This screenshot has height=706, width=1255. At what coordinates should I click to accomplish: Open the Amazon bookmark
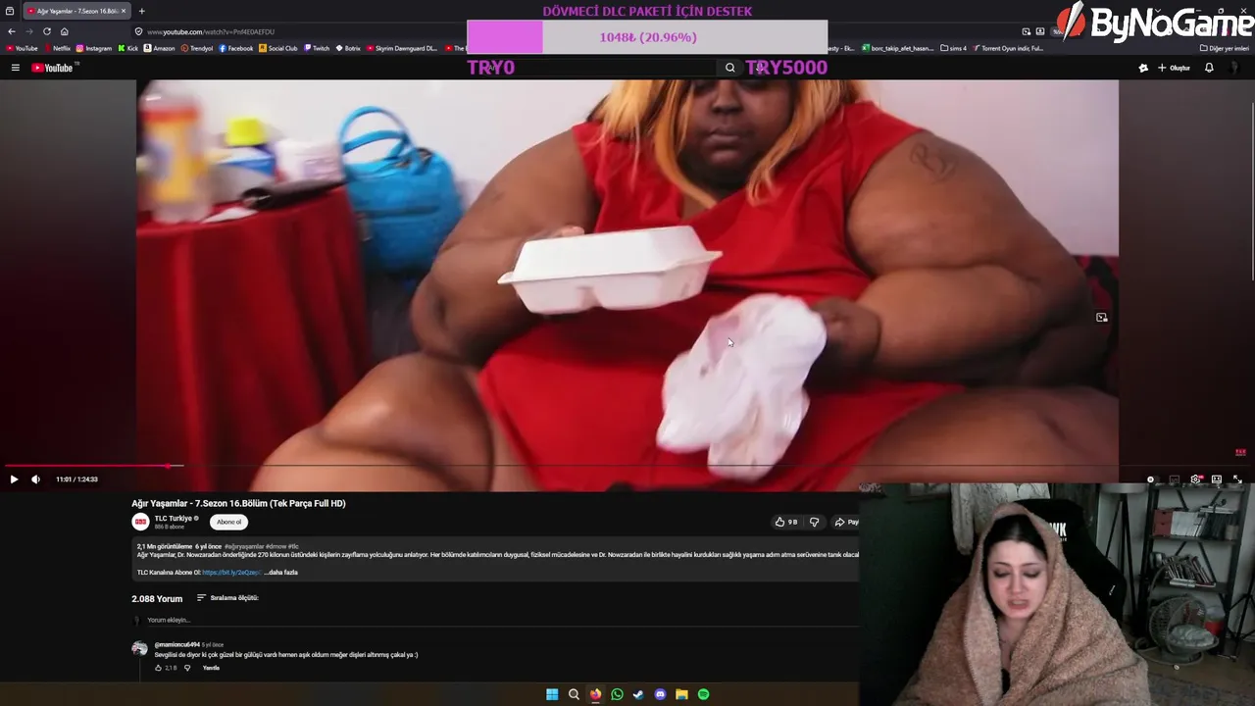tap(159, 48)
